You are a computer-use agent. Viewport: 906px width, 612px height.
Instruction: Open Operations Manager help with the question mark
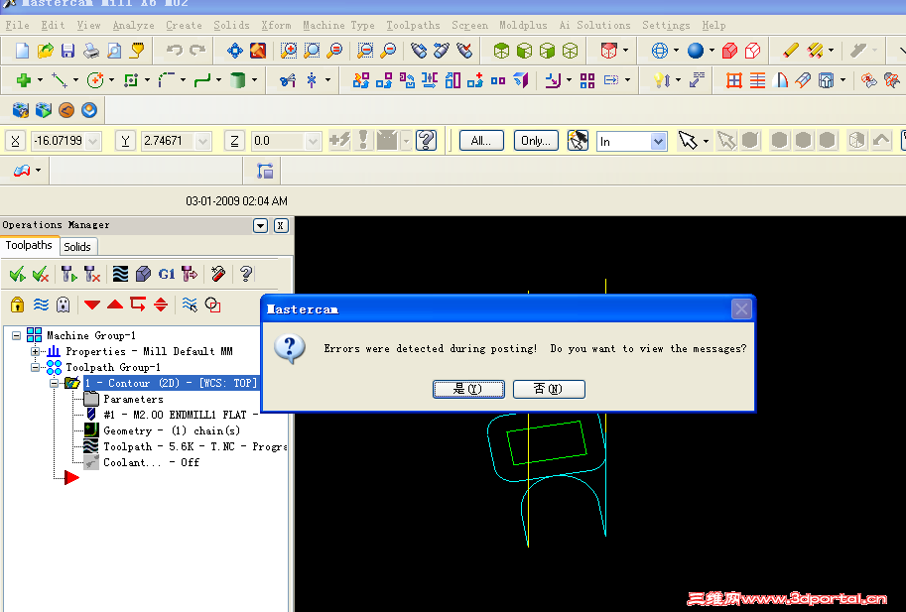245,273
